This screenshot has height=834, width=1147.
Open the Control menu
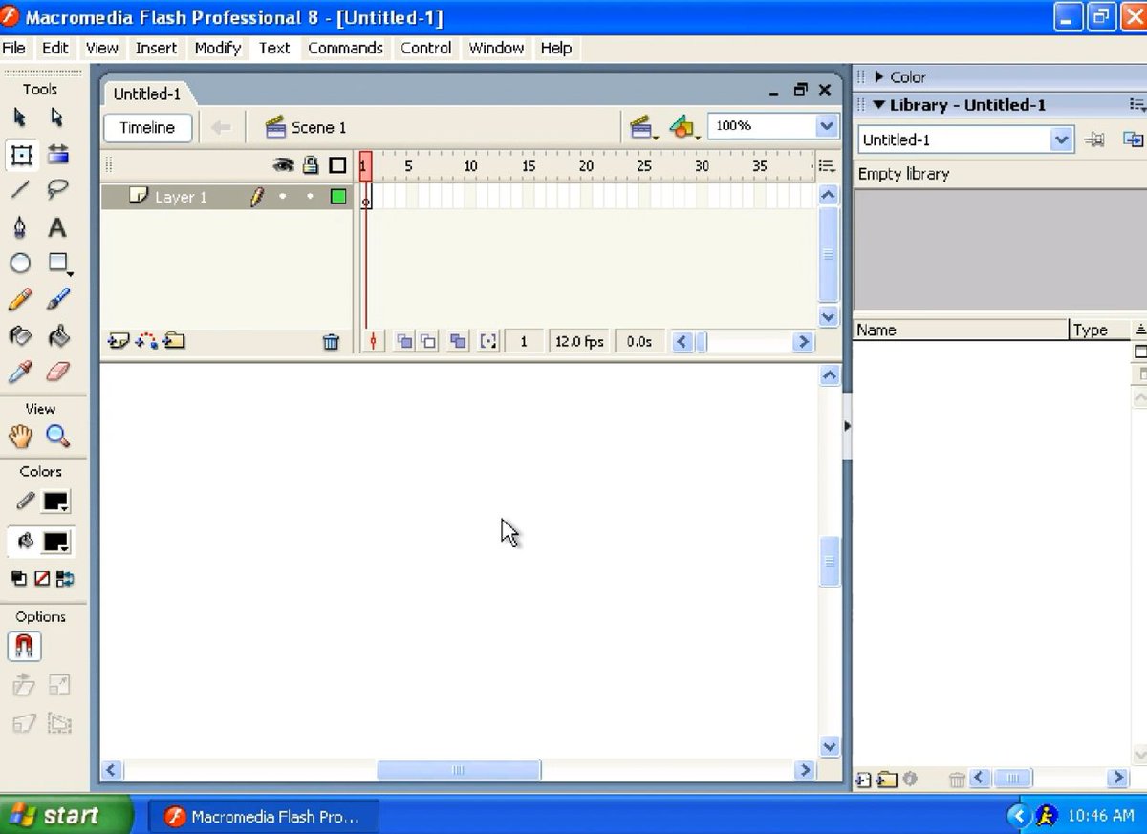point(426,48)
